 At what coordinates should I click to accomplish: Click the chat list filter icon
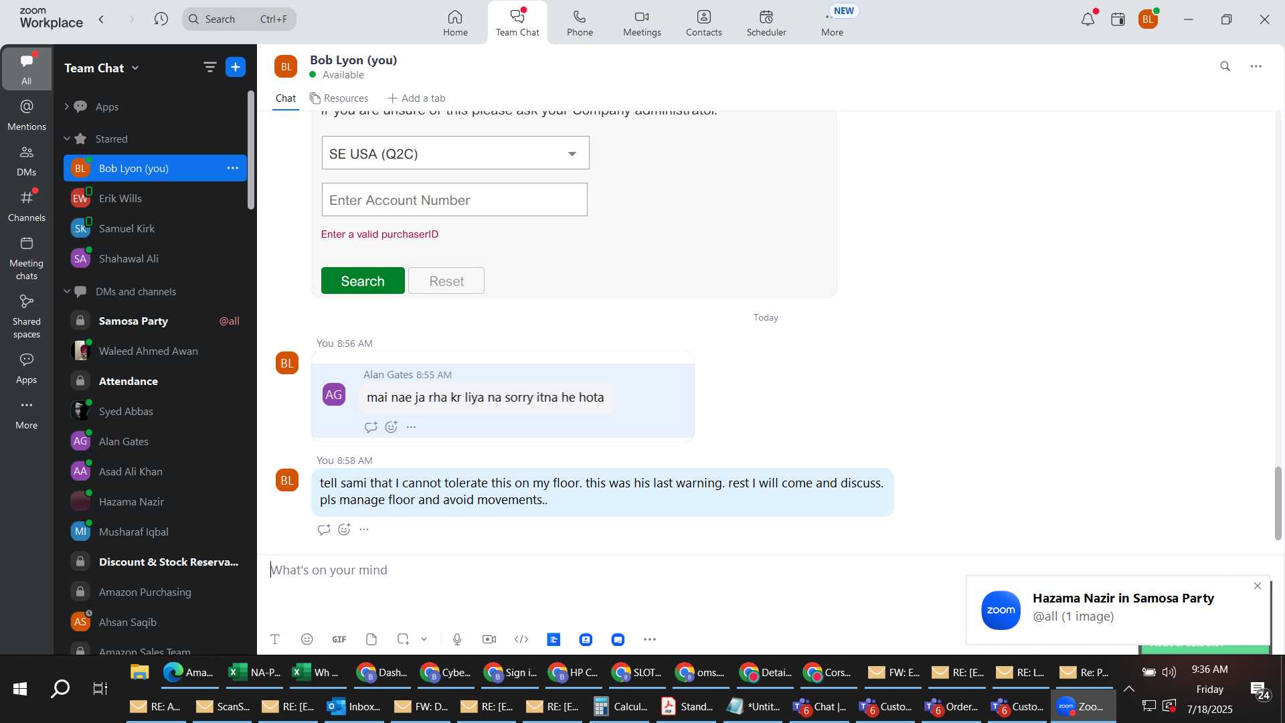(x=210, y=67)
